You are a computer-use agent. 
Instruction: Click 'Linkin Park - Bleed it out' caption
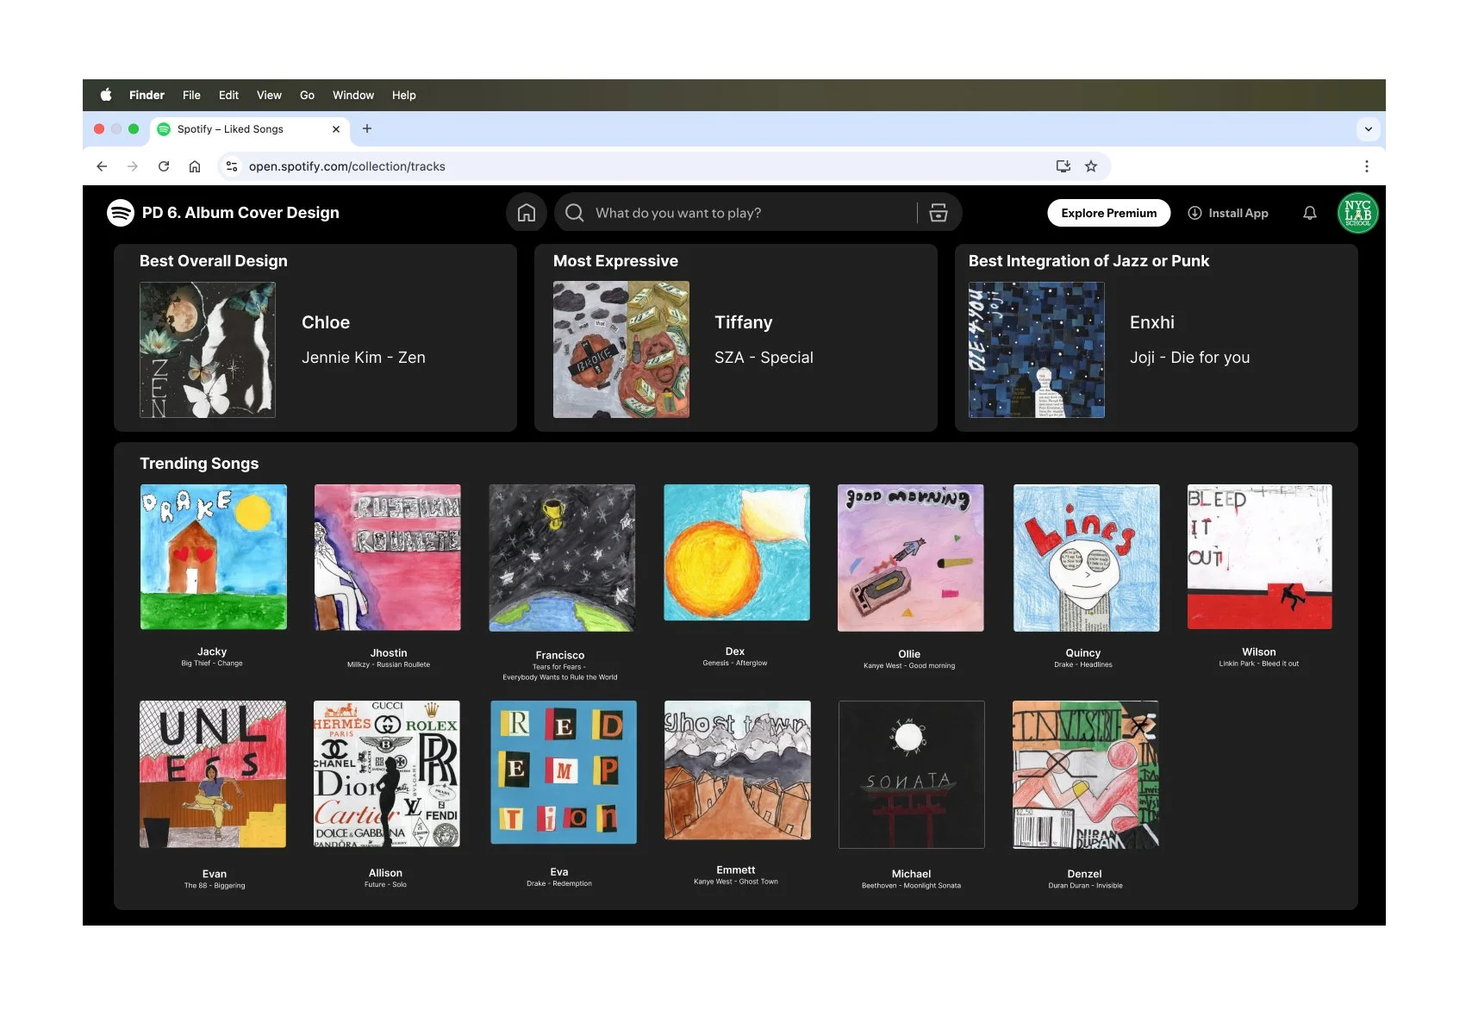point(1259,664)
